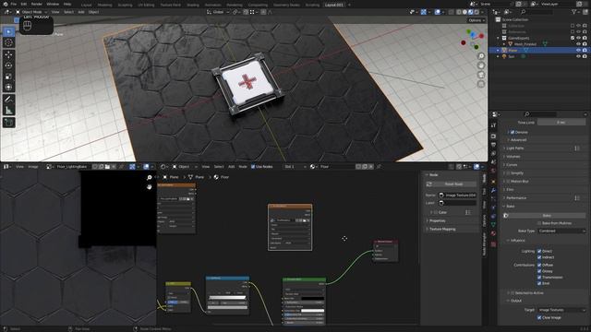Select the Scale tool
Screen dimensions: 591x332
[8, 77]
